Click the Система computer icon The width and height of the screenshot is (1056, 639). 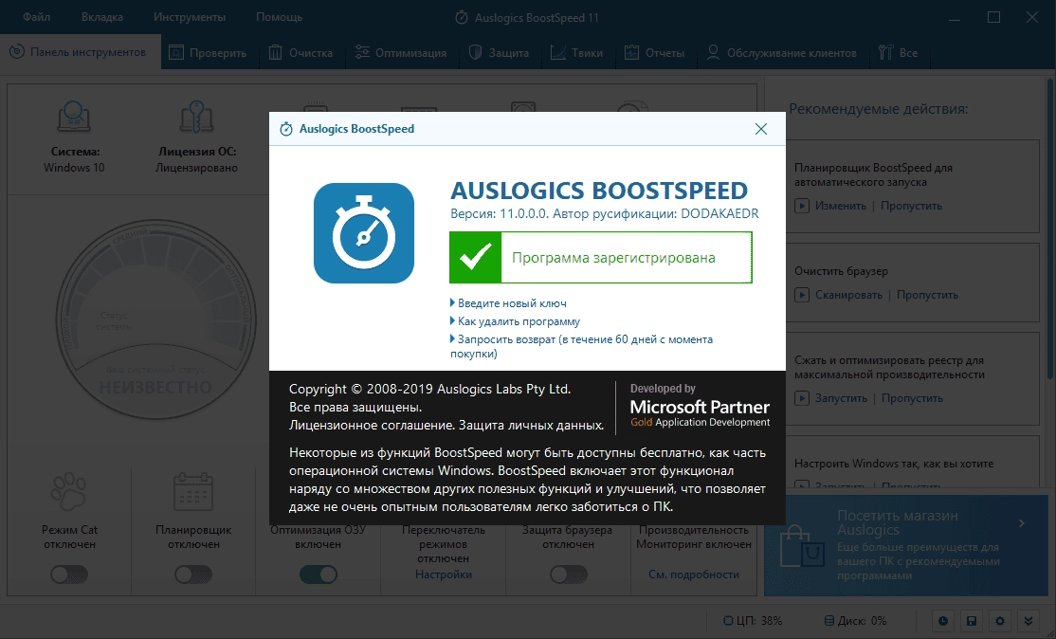73,118
